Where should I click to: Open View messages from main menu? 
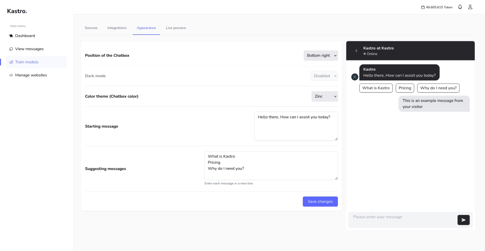(36, 49)
